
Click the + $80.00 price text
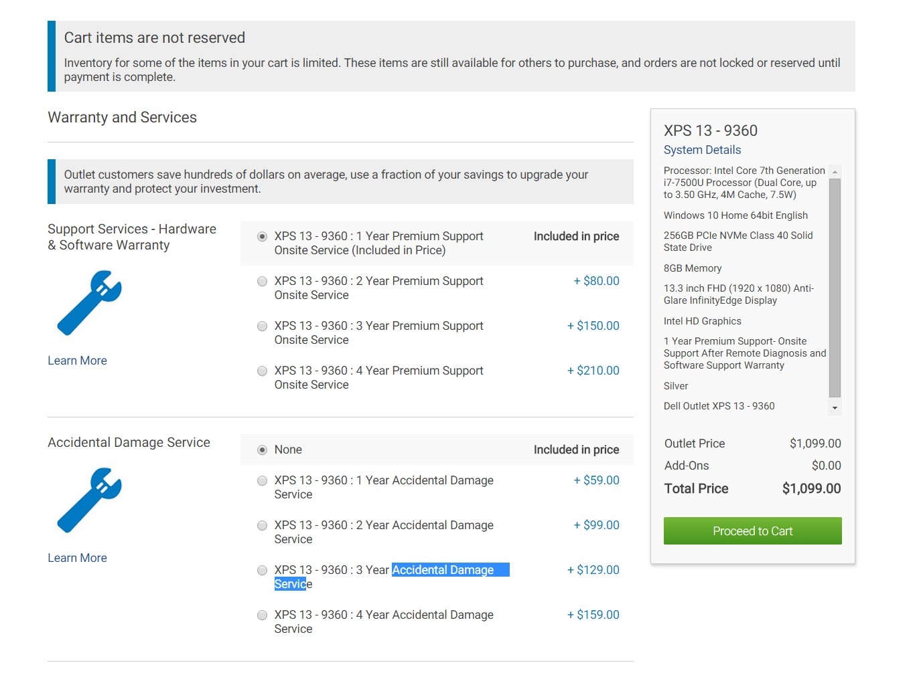pos(596,281)
